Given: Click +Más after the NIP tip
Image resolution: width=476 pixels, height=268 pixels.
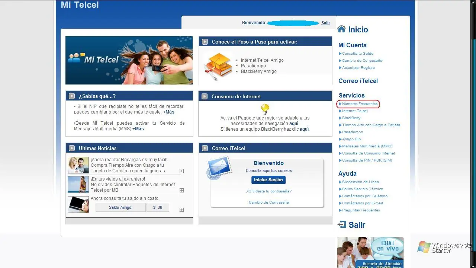Looking at the screenshot, I should click(168, 112).
